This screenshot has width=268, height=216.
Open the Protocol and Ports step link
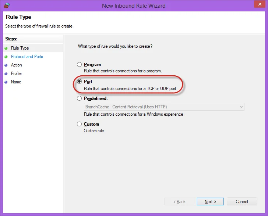(x=27, y=57)
